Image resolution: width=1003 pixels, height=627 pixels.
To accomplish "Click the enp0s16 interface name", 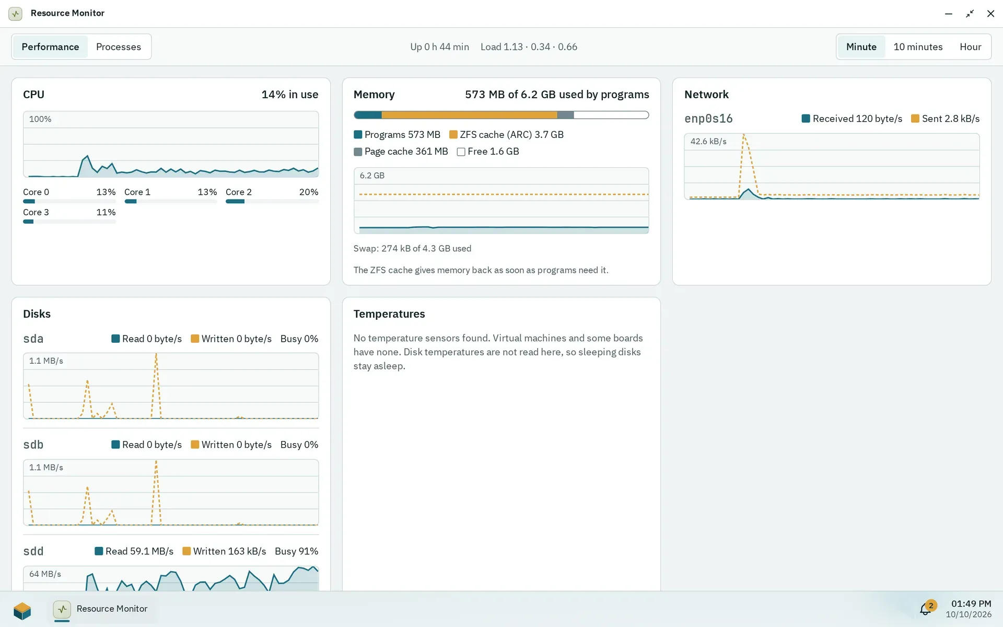I will 708,119.
